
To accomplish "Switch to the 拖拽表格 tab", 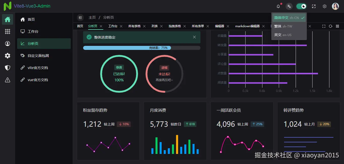I will click(x=175, y=26).
